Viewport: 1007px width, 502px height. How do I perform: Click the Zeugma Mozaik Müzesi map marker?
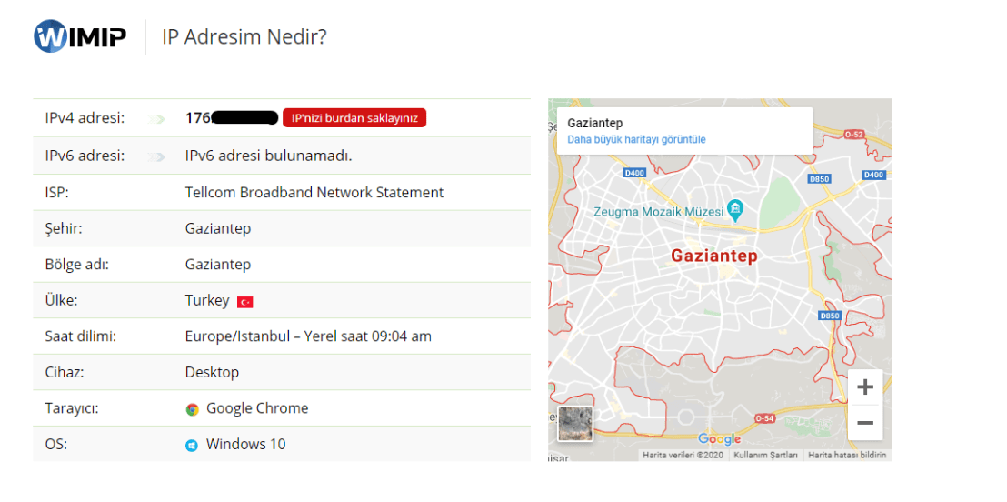[735, 208]
